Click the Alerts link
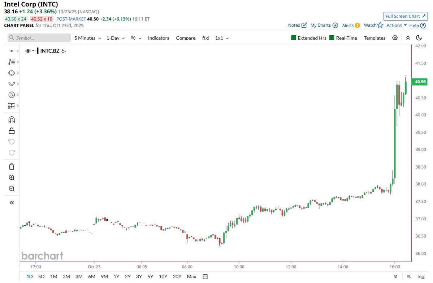The image size is (433, 283). click(x=348, y=25)
